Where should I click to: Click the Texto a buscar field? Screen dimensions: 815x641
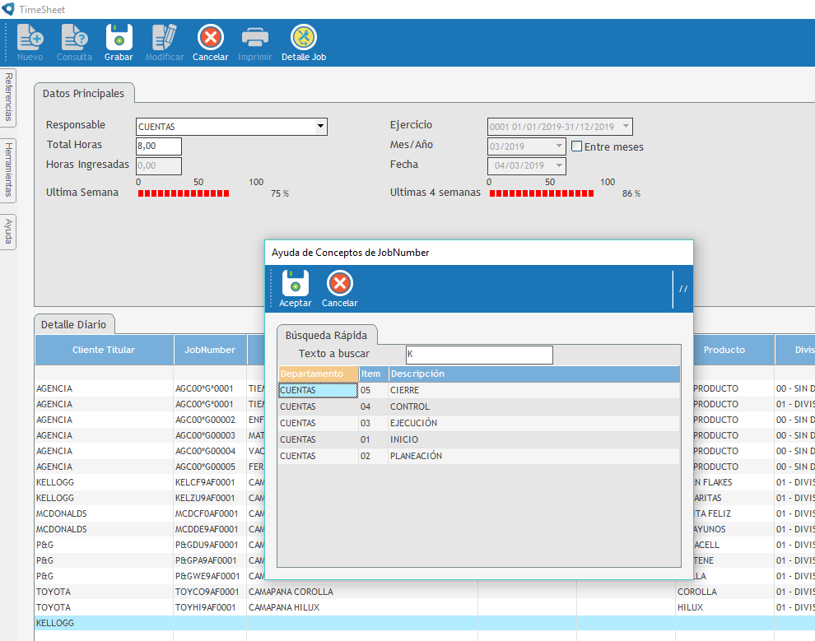[x=479, y=354]
